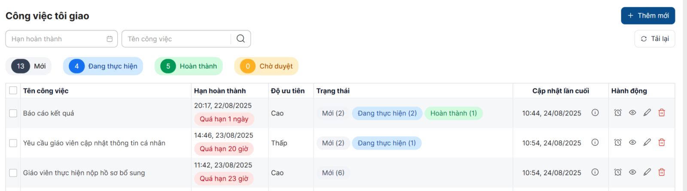The width and height of the screenshot is (687, 191).
Task: Click the edit pencil for Giáo viên thực hiện row
Action: (647, 172)
